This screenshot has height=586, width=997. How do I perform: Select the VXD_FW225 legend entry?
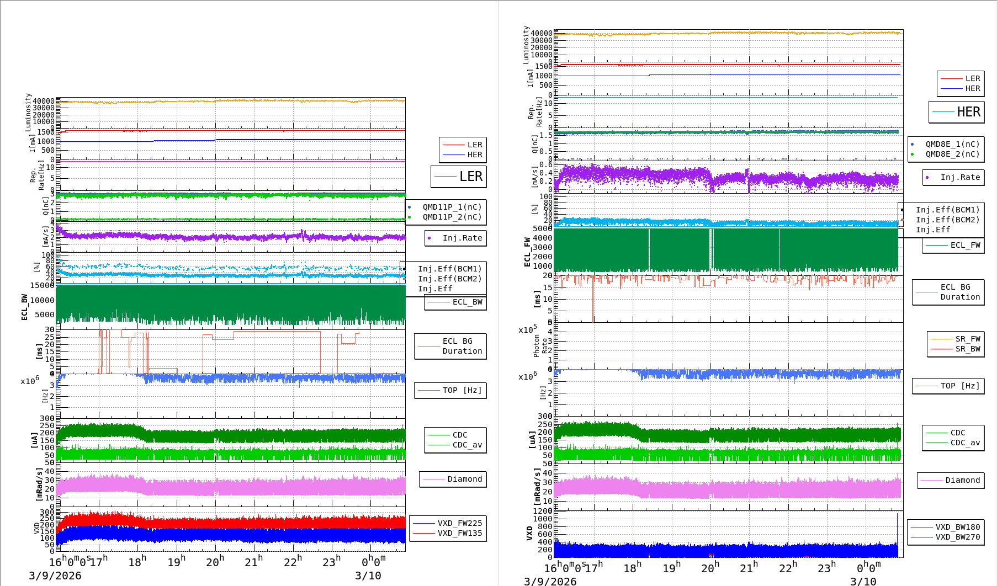coord(459,523)
